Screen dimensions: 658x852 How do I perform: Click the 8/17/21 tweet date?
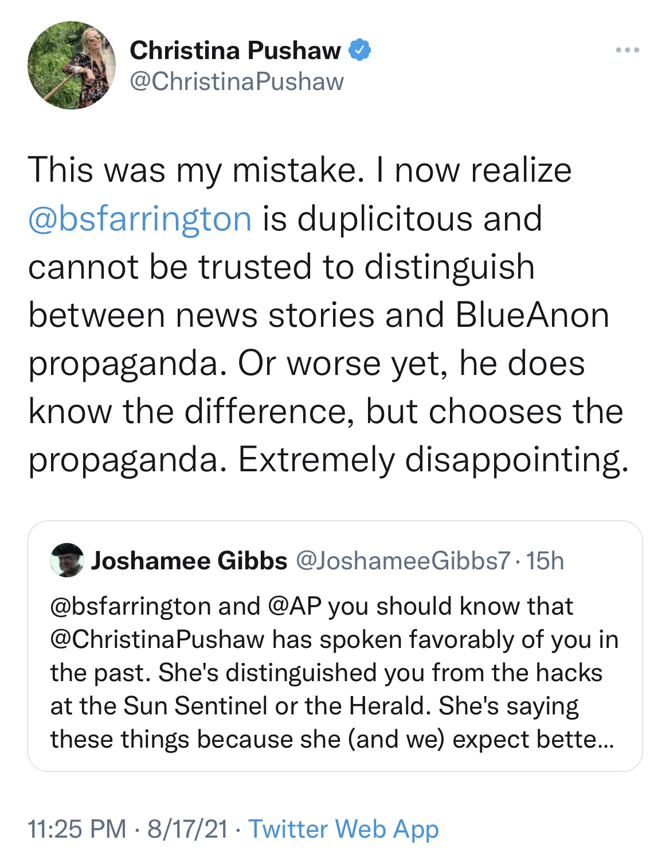point(187,829)
